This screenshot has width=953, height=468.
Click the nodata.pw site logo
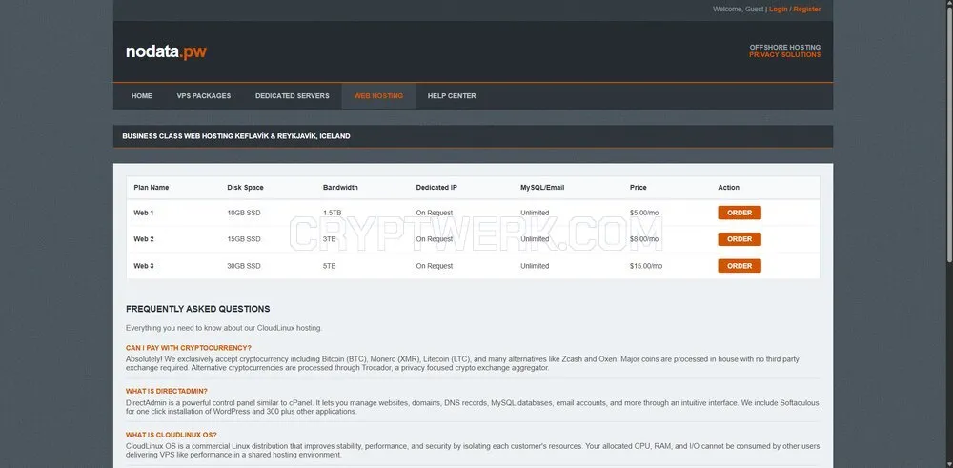[166, 51]
